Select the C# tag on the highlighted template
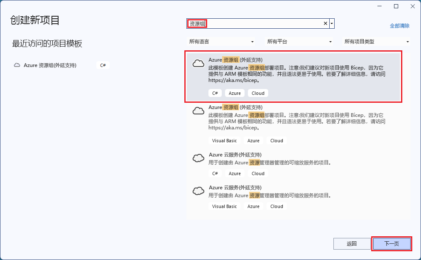The width and height of the screenshot is (421, 260). pyautogui.click(x=215, y=93)
